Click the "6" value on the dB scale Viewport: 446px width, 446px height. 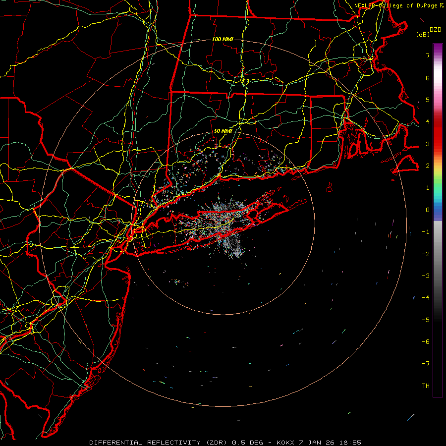(x=428, y=78)
